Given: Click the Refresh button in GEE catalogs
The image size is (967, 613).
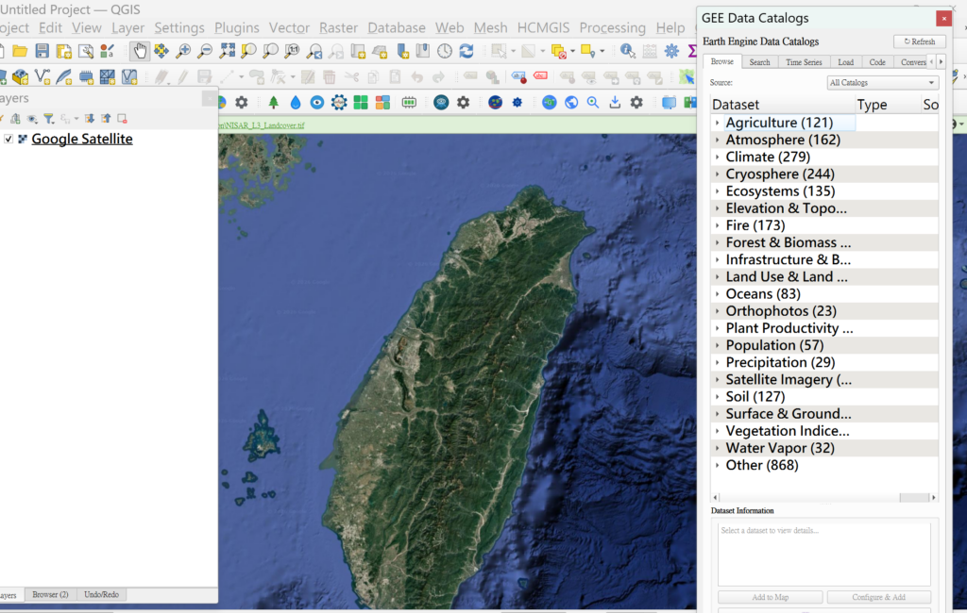Looking at the screenshot, I should 919,41.
